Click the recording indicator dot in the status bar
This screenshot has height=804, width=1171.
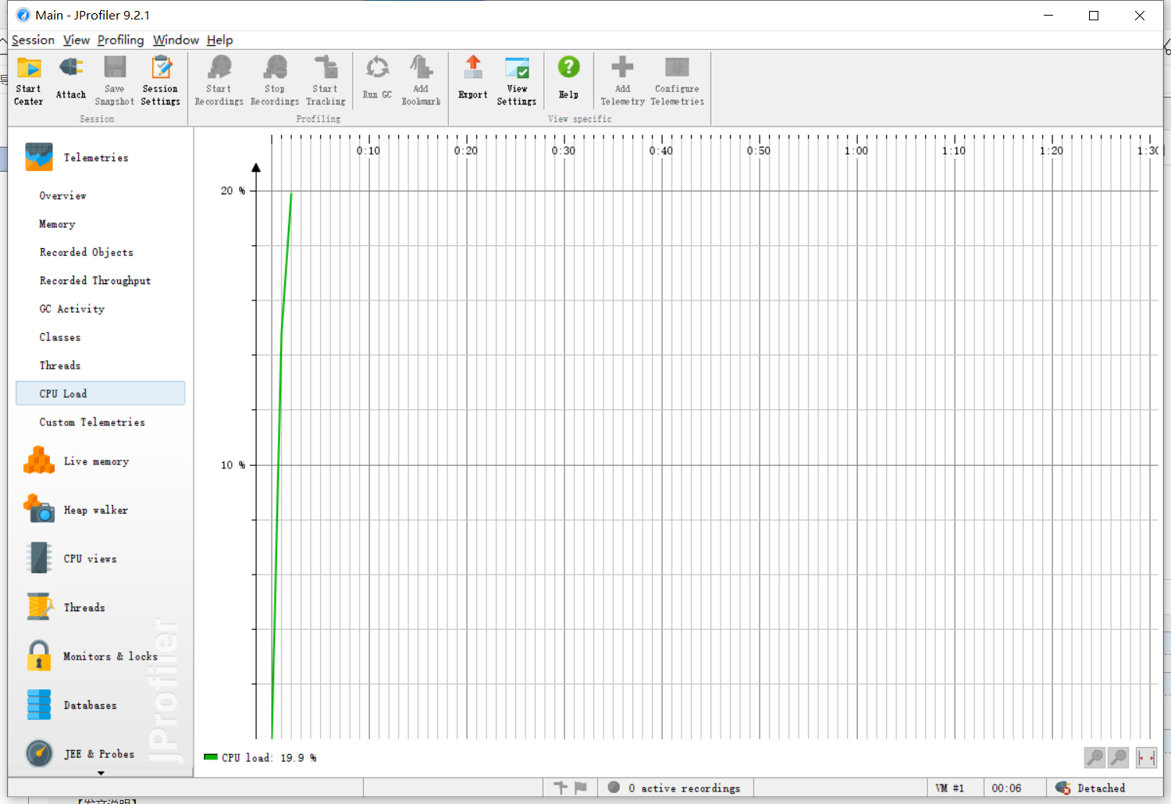tap(614, 788)
